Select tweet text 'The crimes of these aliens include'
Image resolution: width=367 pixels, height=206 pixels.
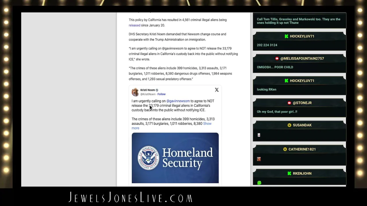pos(173,124)
